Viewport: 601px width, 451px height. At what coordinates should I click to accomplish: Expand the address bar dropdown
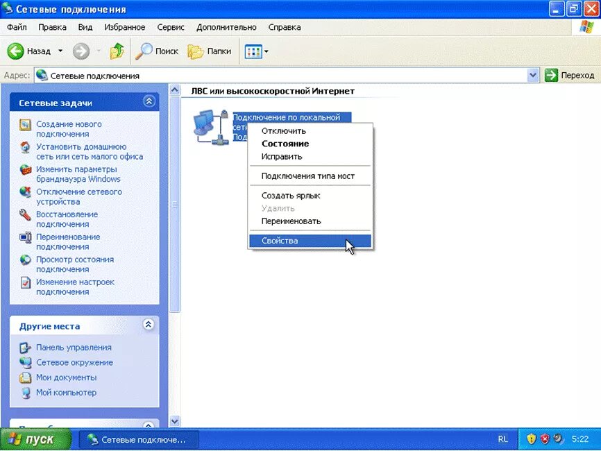[x=533, y=75]
